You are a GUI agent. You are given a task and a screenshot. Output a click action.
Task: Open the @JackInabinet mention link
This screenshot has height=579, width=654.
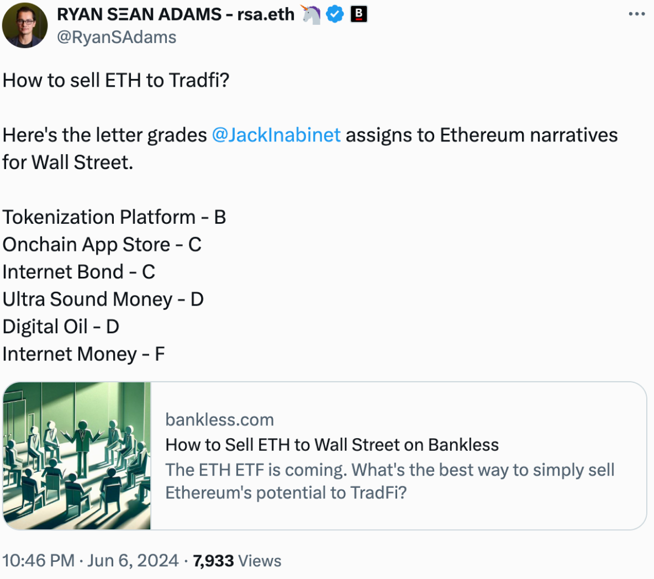pyautogui.click(x=276, y=135)
